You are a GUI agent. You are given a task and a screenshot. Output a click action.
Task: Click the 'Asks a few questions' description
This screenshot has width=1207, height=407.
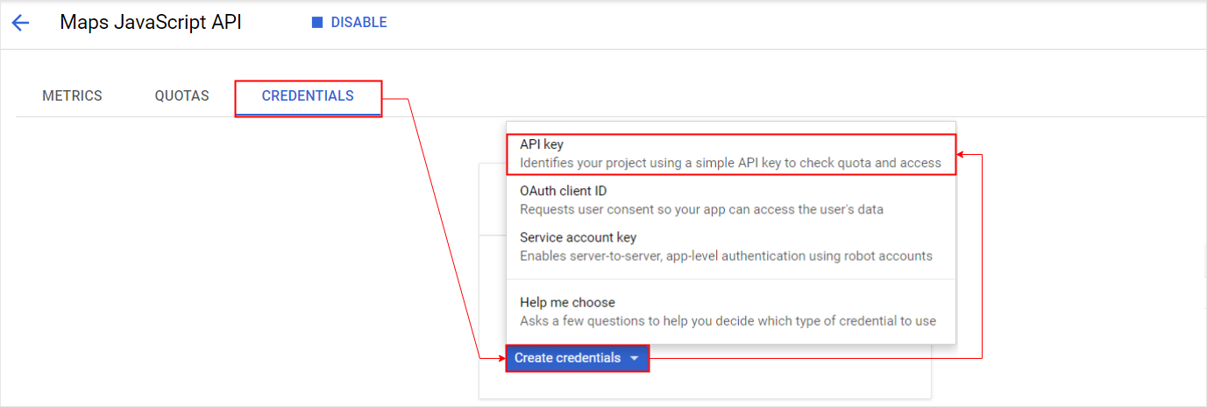point(728,321)
